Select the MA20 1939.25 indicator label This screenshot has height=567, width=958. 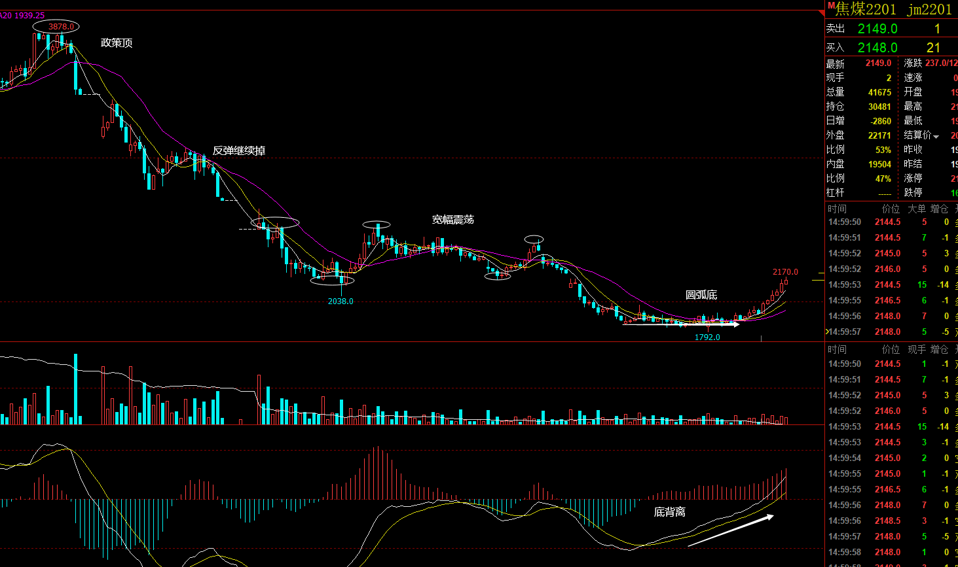pyautogui.click(x=22, y=15)
